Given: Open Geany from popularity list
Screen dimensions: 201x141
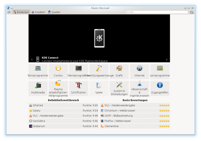Looking at the screenshot, I should (x=64, y=111).
